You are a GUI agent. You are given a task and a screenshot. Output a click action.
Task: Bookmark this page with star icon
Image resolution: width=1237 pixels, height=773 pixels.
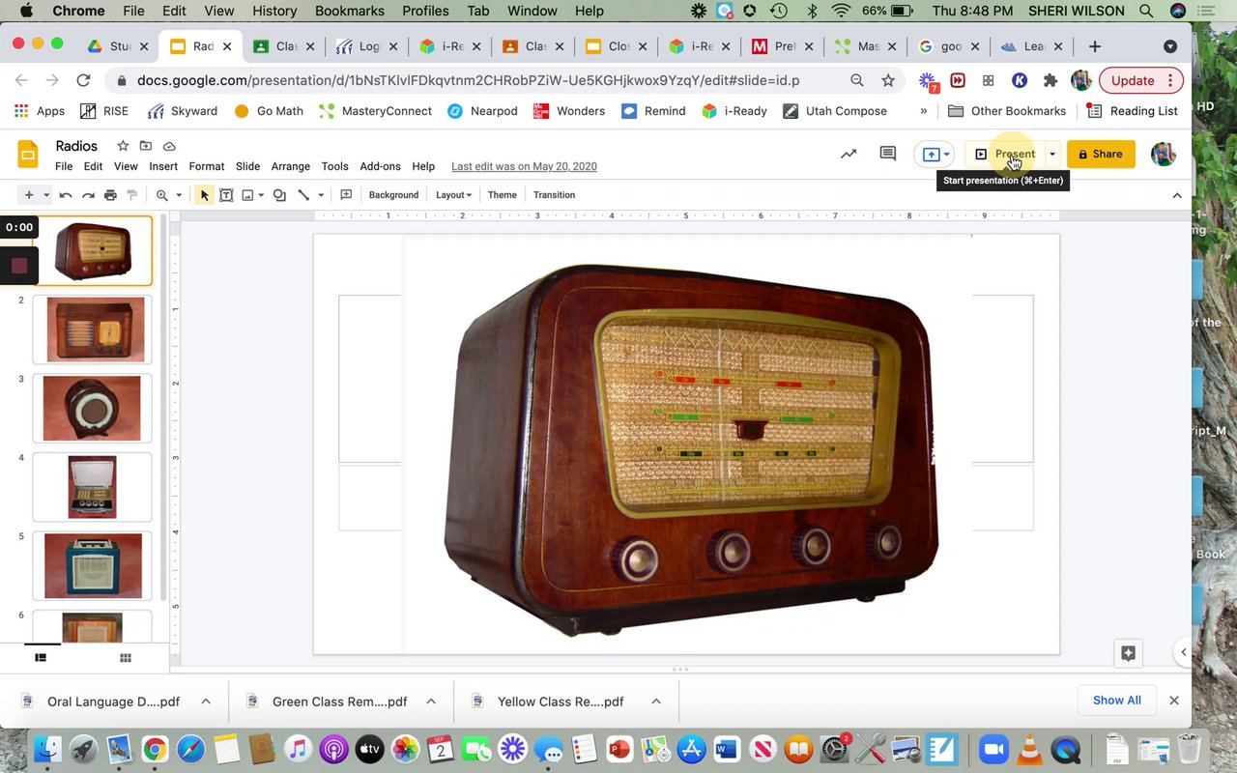tap(888, 80)
